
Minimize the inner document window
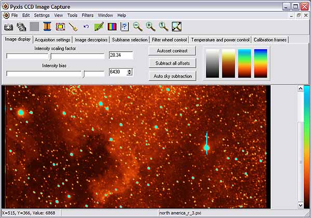tap(291, 15)
